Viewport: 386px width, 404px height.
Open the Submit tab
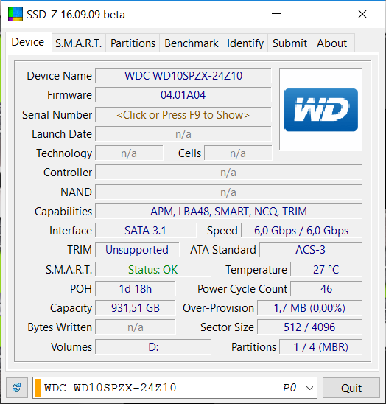290,43
